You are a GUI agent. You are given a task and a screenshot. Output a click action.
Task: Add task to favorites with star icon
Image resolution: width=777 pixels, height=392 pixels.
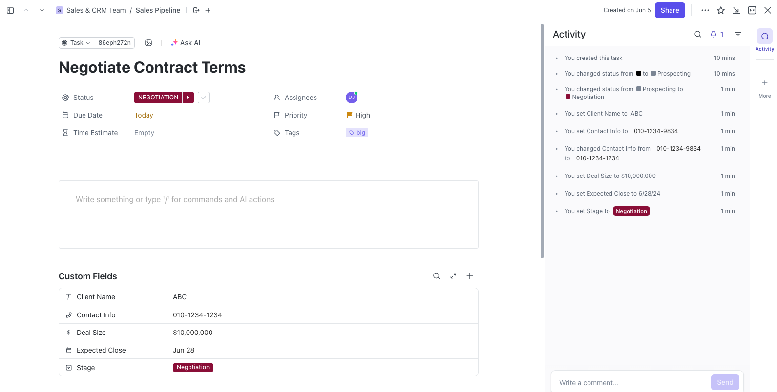(x=721, y=10)
